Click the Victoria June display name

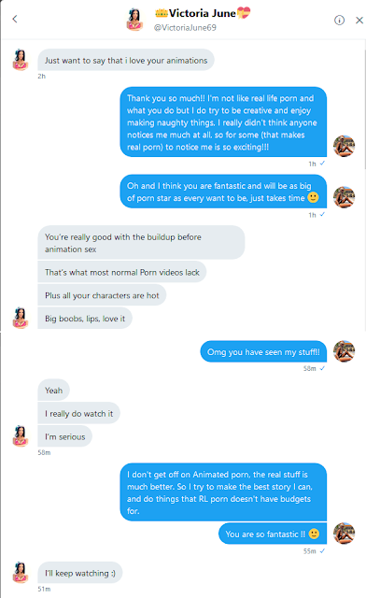click(202, 13)
